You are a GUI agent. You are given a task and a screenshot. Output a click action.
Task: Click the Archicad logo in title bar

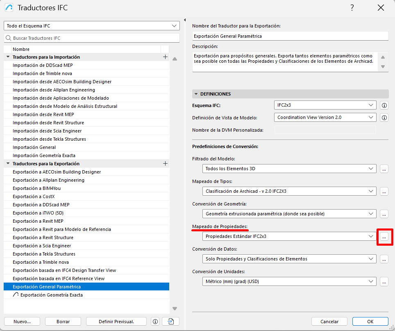click(x=9, y=7)
